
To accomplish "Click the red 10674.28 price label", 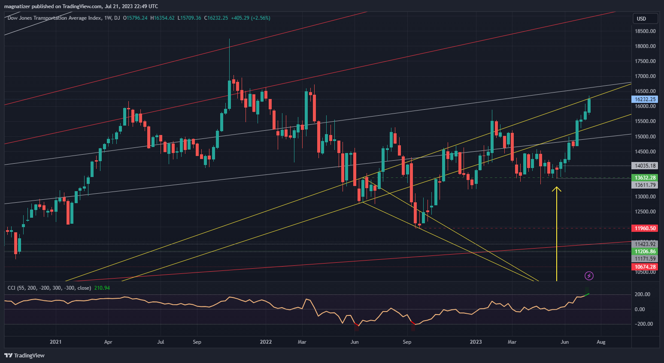I will click(x=645, y=267).
